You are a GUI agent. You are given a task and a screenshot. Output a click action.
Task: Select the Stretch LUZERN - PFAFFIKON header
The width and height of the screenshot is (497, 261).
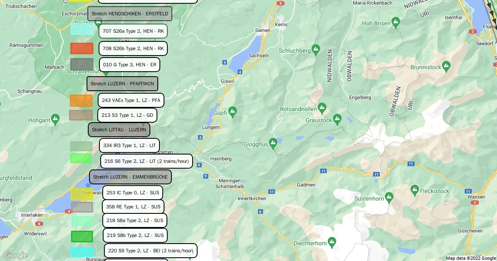pyautogui.click(x=122, y=84)
